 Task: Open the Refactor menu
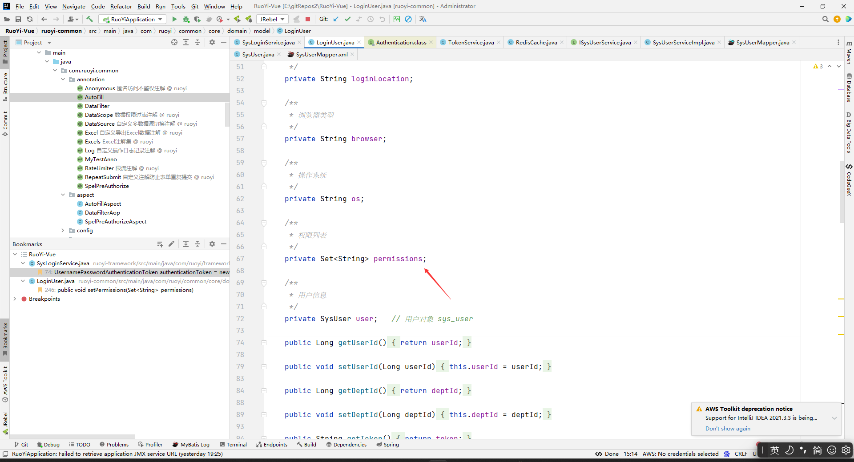121,6
